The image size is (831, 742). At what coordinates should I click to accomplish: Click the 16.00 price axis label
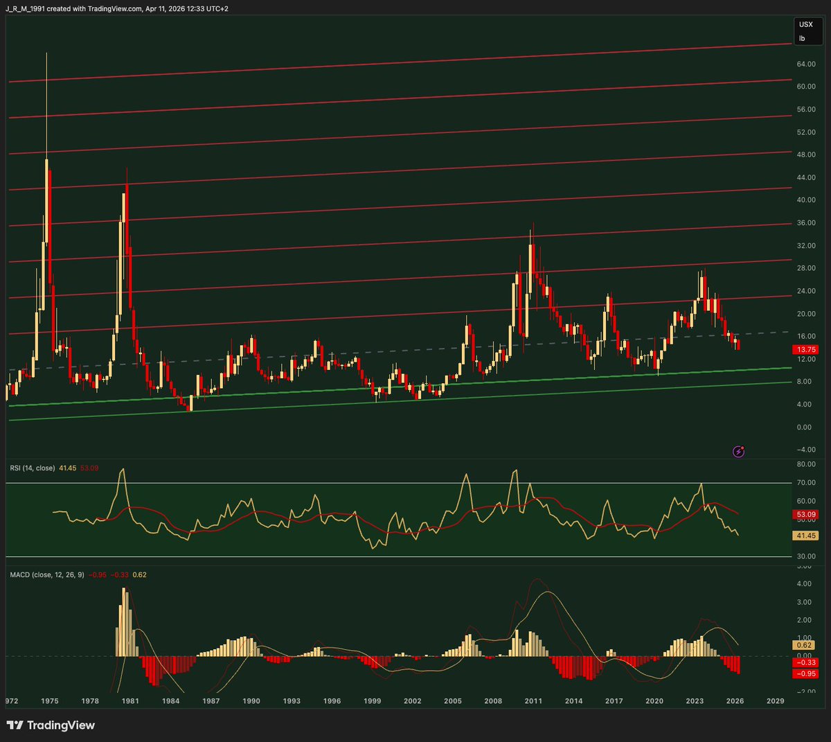806,337
